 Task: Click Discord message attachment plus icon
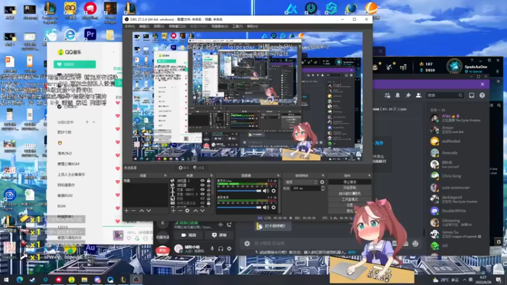click(x=247, y=243)
